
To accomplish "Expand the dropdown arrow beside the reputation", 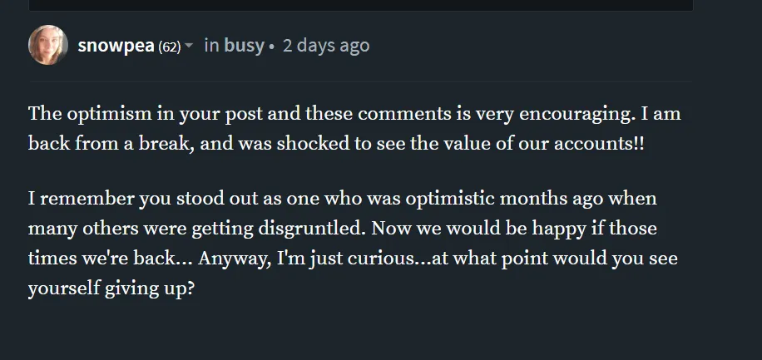I will [x=189, y=46].
